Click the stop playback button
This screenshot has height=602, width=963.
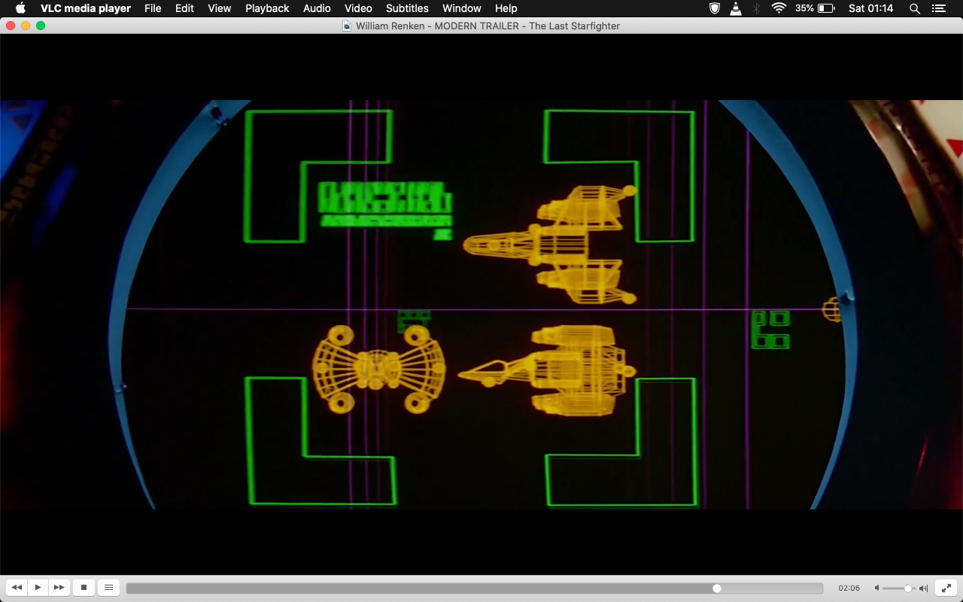84,588
